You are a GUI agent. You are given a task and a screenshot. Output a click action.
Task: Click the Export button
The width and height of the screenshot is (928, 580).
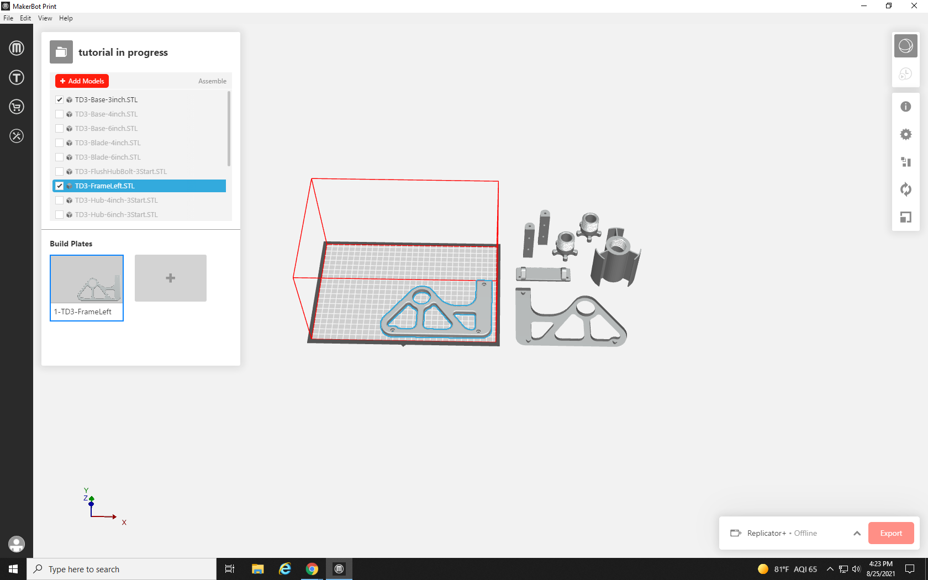point(891,533)
